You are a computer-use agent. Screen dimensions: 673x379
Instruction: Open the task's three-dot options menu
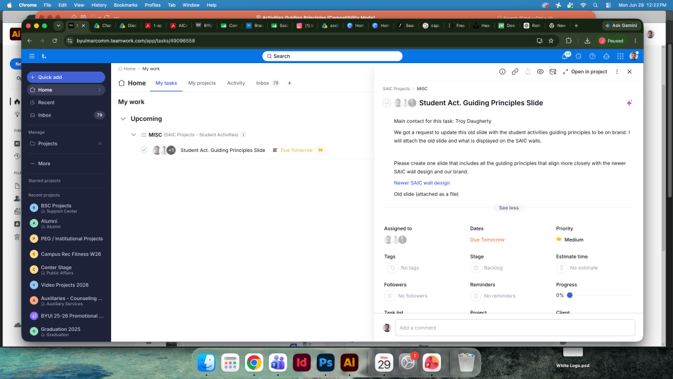[616, 72]
